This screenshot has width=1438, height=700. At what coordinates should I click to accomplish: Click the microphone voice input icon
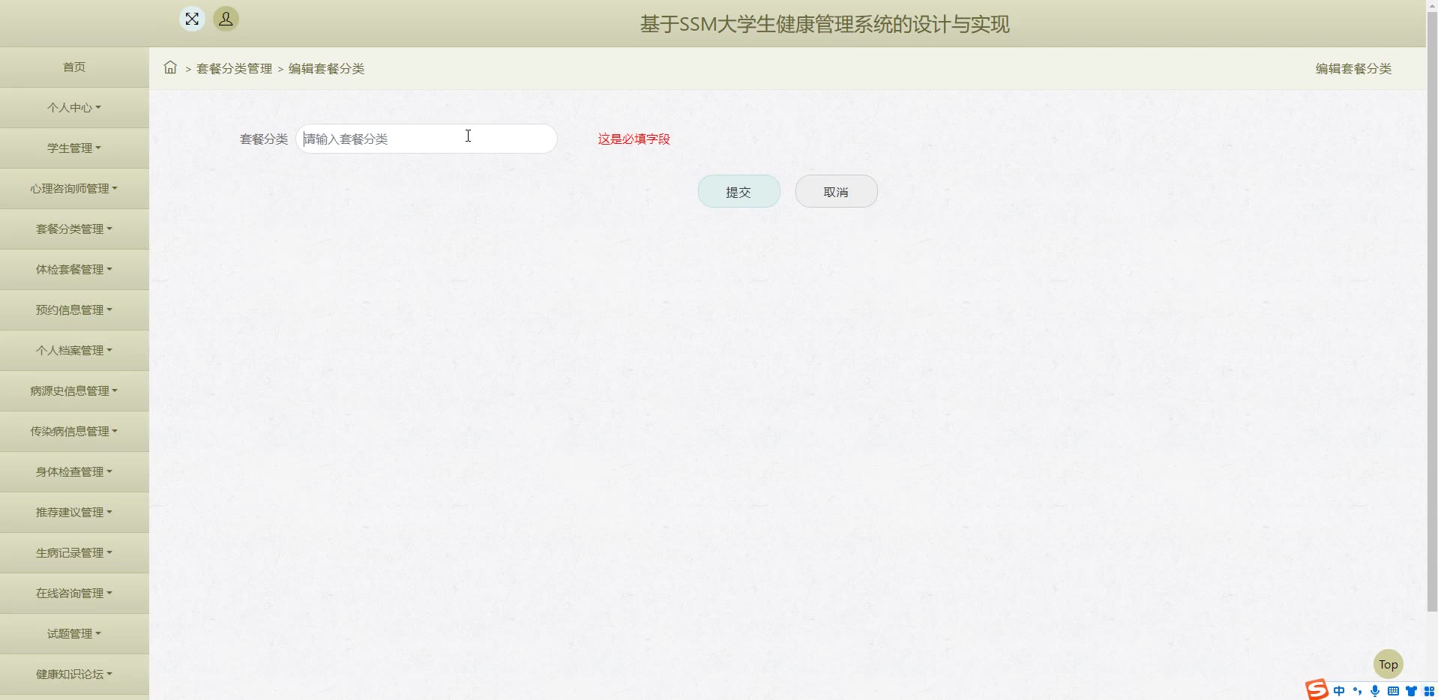coord(1375,691)
